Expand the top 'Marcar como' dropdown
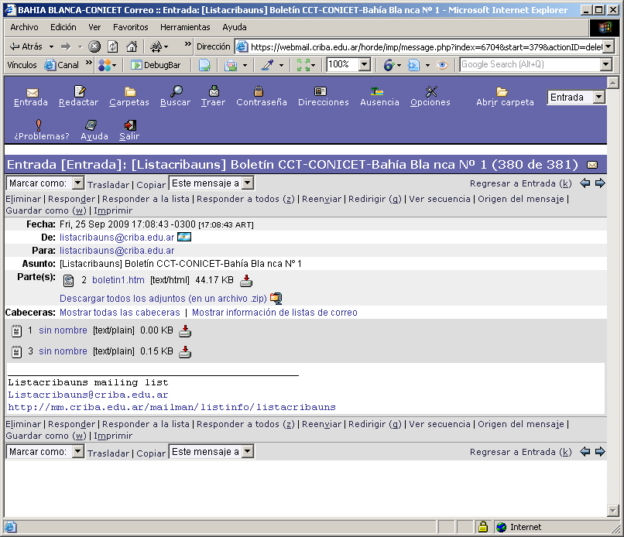624x537 pixels. coord(78,183)
